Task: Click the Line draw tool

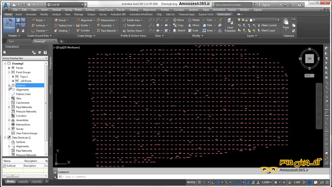Action: coord(150,20)
